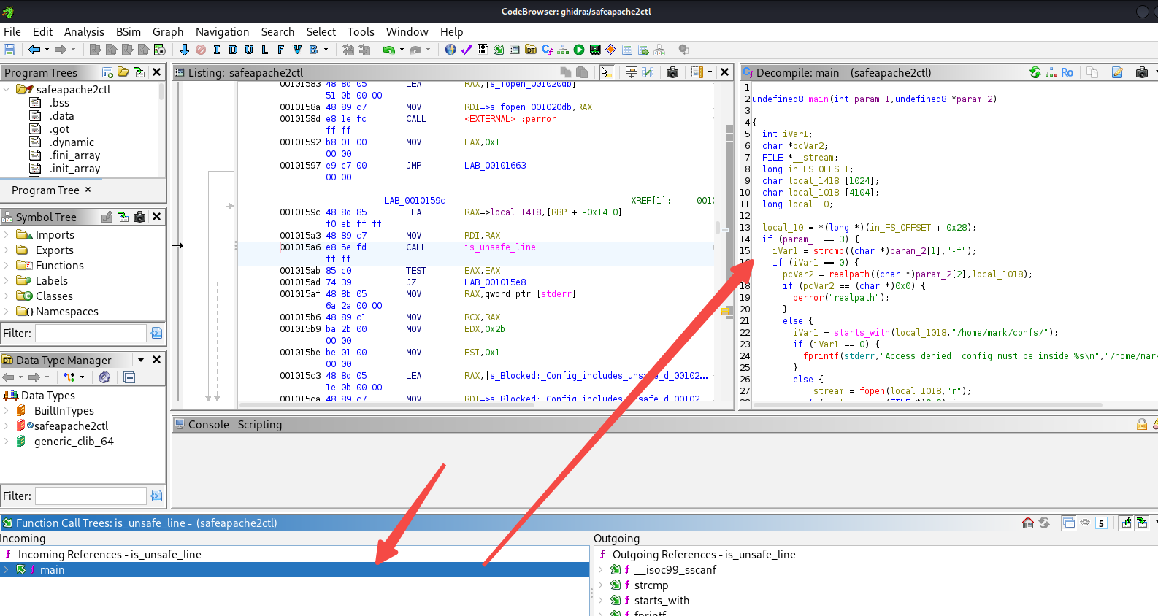Expand generic_clib_64 data type archive
Image resolution: width=1158 pixels, height=616 pixels.
pyautogui.click(x=7, y=441)
